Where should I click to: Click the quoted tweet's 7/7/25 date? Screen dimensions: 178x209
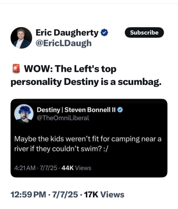(49, 168)
